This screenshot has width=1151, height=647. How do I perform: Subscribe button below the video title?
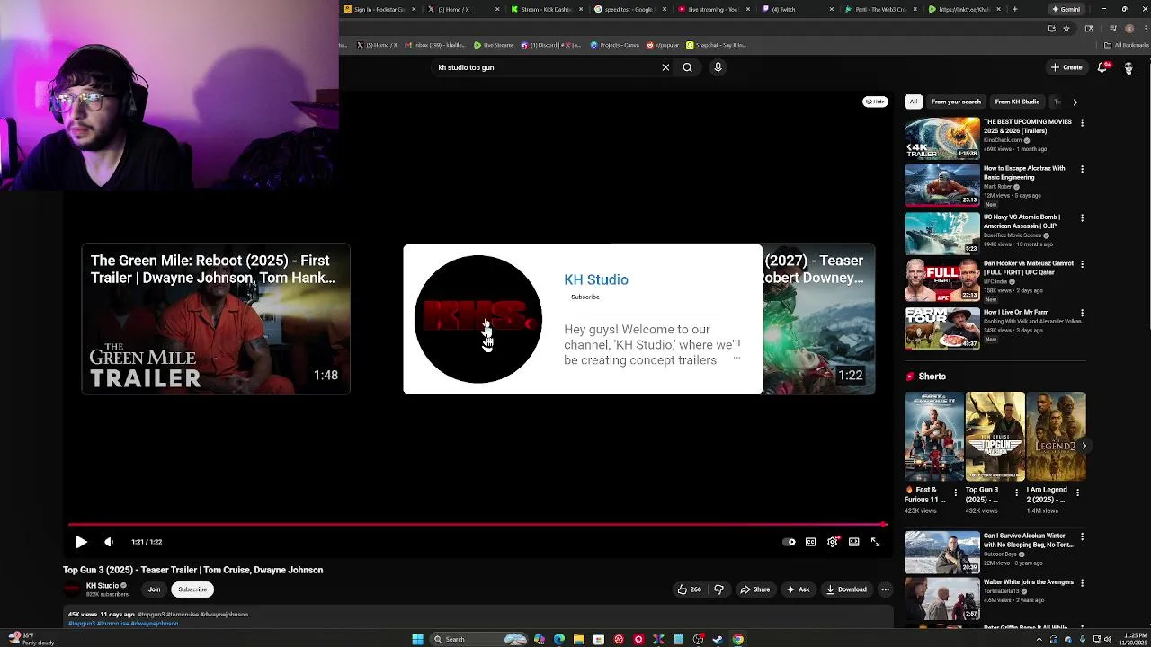pos(192,589)
